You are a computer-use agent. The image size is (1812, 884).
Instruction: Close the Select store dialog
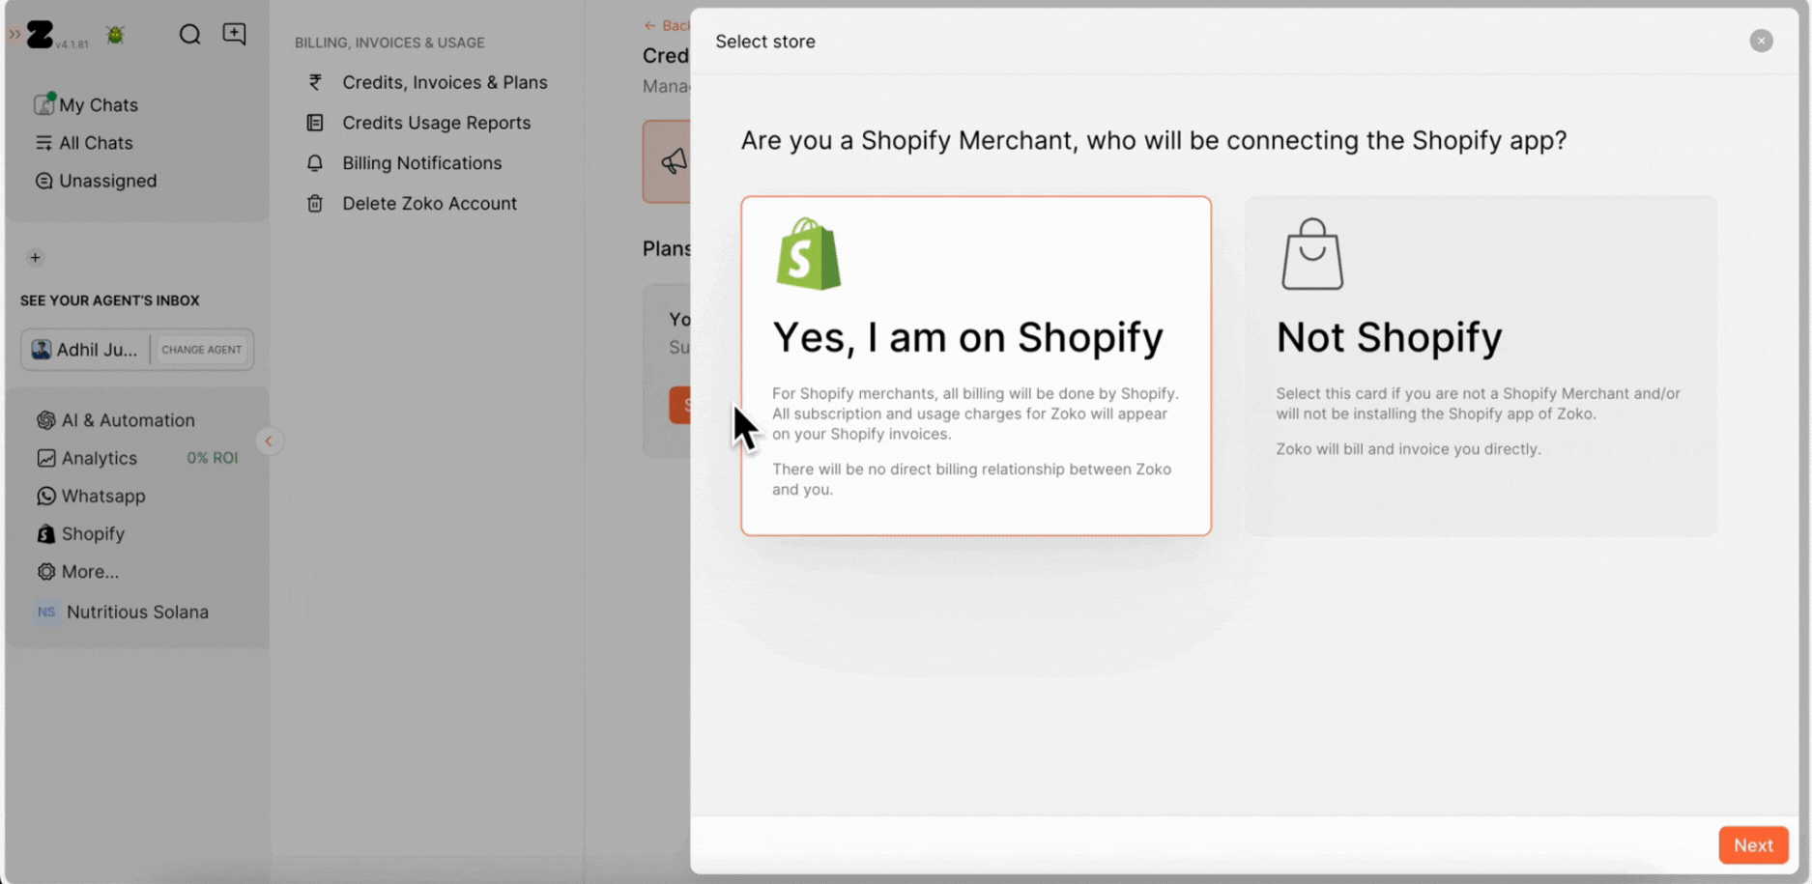click(x=1761, y=41)
